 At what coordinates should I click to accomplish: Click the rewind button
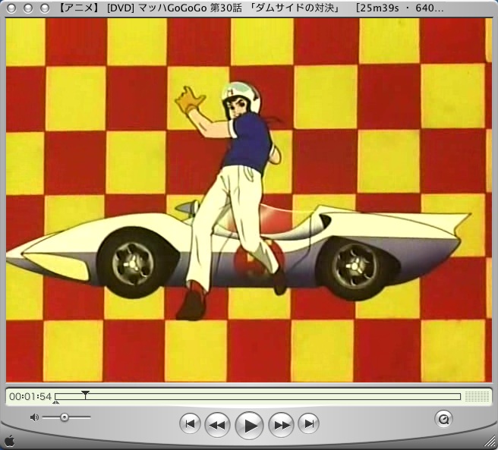coord(217,425)
